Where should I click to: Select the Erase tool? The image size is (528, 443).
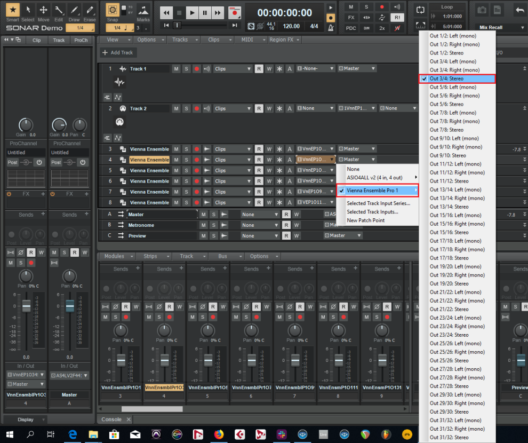[x=90, y=10]
